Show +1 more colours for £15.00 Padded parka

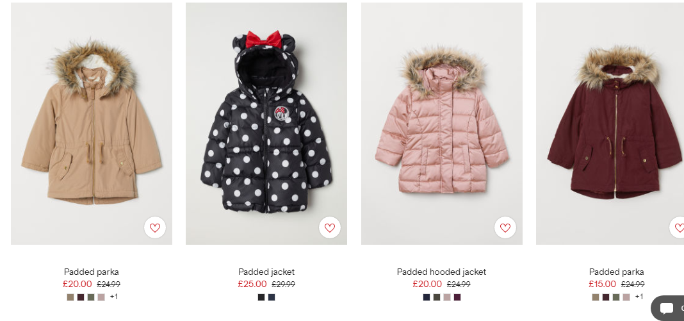[x=639, y=297]
